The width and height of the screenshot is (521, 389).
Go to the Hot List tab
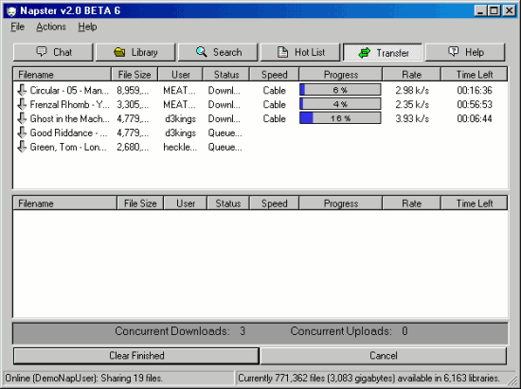[300, 52]
